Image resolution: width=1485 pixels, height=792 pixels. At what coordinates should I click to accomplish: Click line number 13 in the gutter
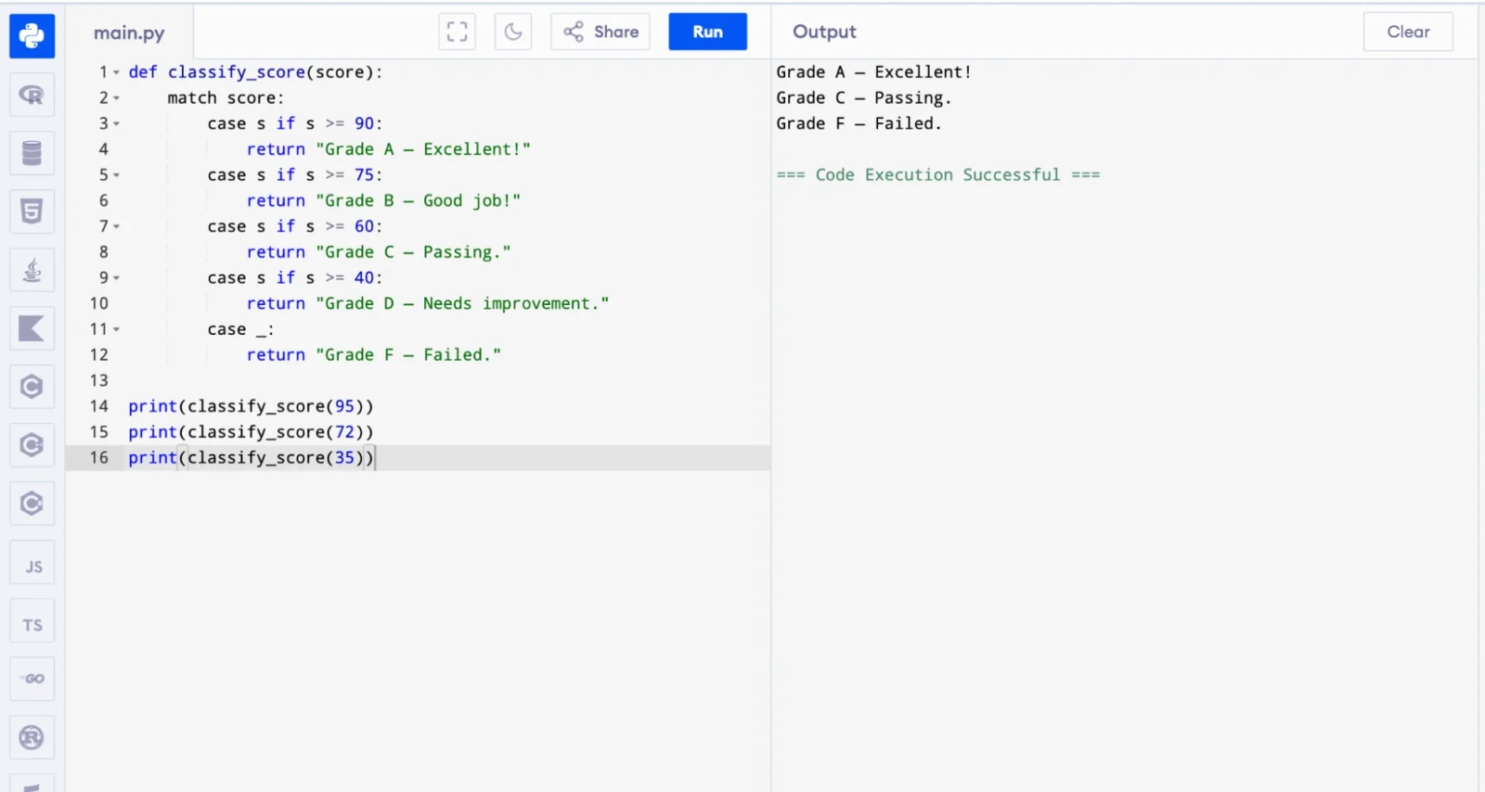pos(98,380)
